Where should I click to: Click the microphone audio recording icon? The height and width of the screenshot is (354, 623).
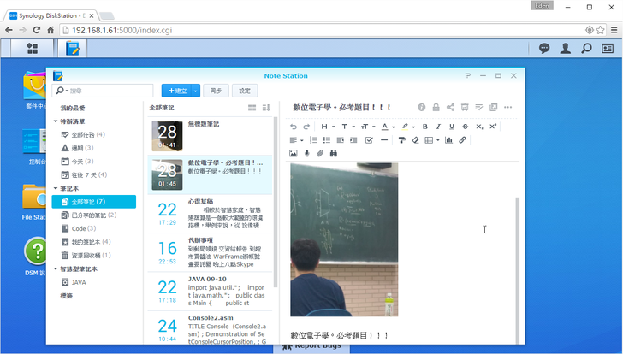pyautogui.click(x=306, y=153)
